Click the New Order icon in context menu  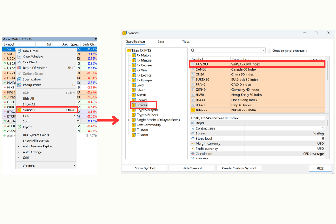(19, 51)
